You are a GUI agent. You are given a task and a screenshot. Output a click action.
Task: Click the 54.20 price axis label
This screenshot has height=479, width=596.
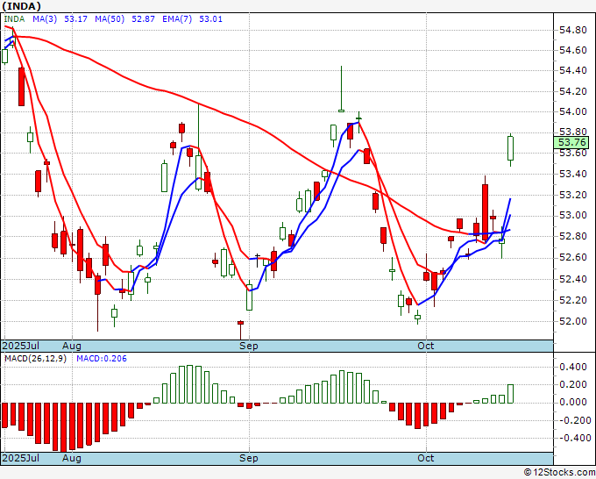[x=573, y=91]
